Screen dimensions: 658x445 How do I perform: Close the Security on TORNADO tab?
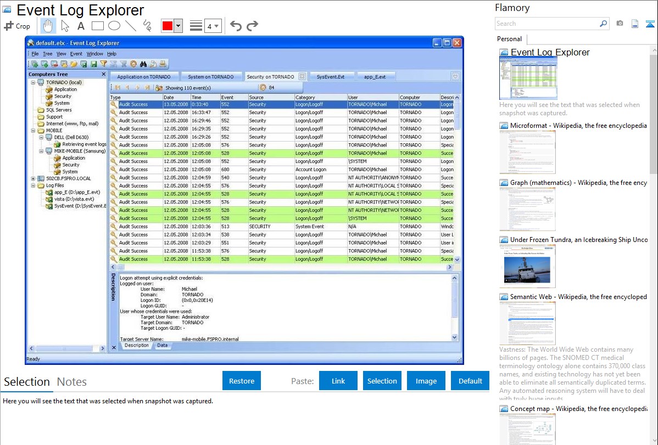[x=302, y=76]
